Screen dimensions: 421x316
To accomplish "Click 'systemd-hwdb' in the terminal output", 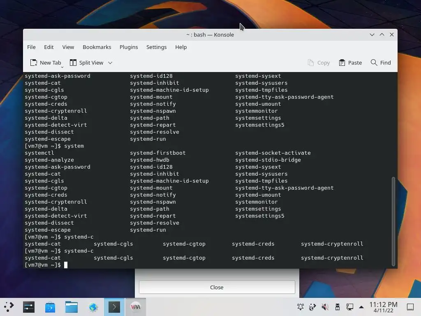I will [x=150, y=160].
